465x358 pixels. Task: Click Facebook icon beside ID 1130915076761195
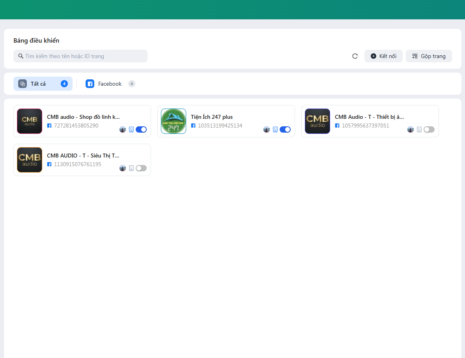click(49, 164)
